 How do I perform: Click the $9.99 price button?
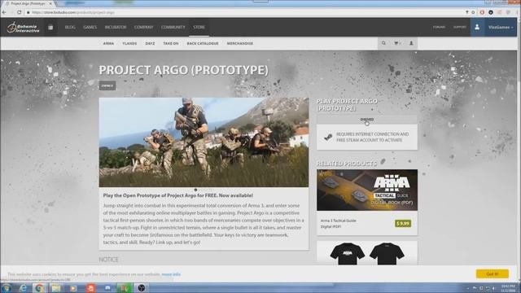403,223
